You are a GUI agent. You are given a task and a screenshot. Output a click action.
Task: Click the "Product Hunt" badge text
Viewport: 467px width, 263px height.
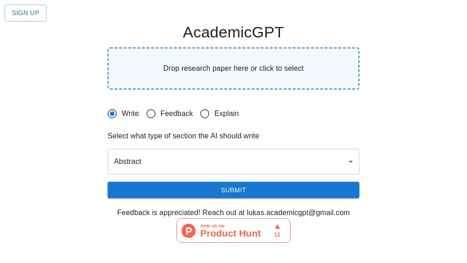click(x=230, y=233)
